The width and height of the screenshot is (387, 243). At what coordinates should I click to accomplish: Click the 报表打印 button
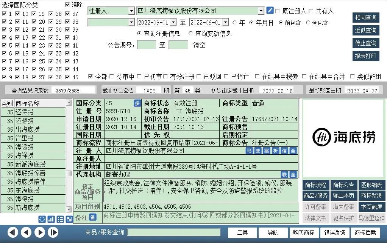pos(365,56)
